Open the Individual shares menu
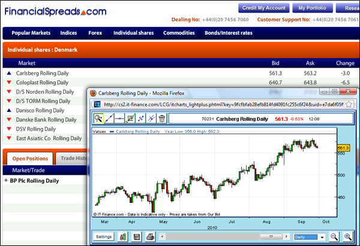Screen dimensions: 360x246 pos(133,33)
